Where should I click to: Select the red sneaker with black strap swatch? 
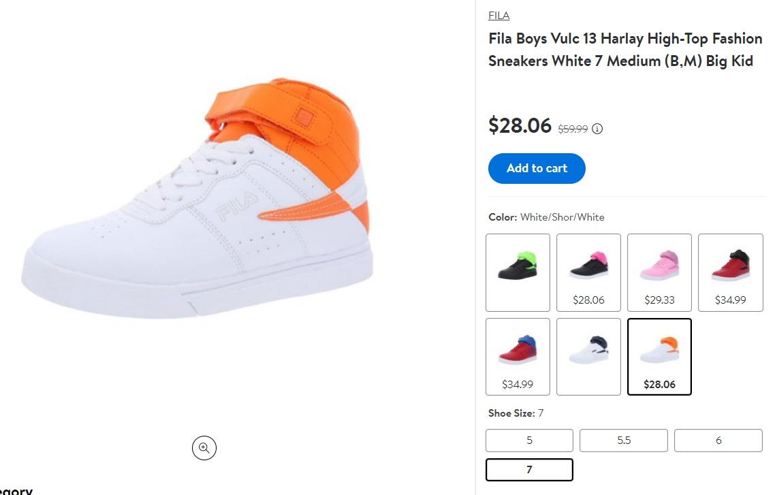pyautogui.click(x=730, y=272)
